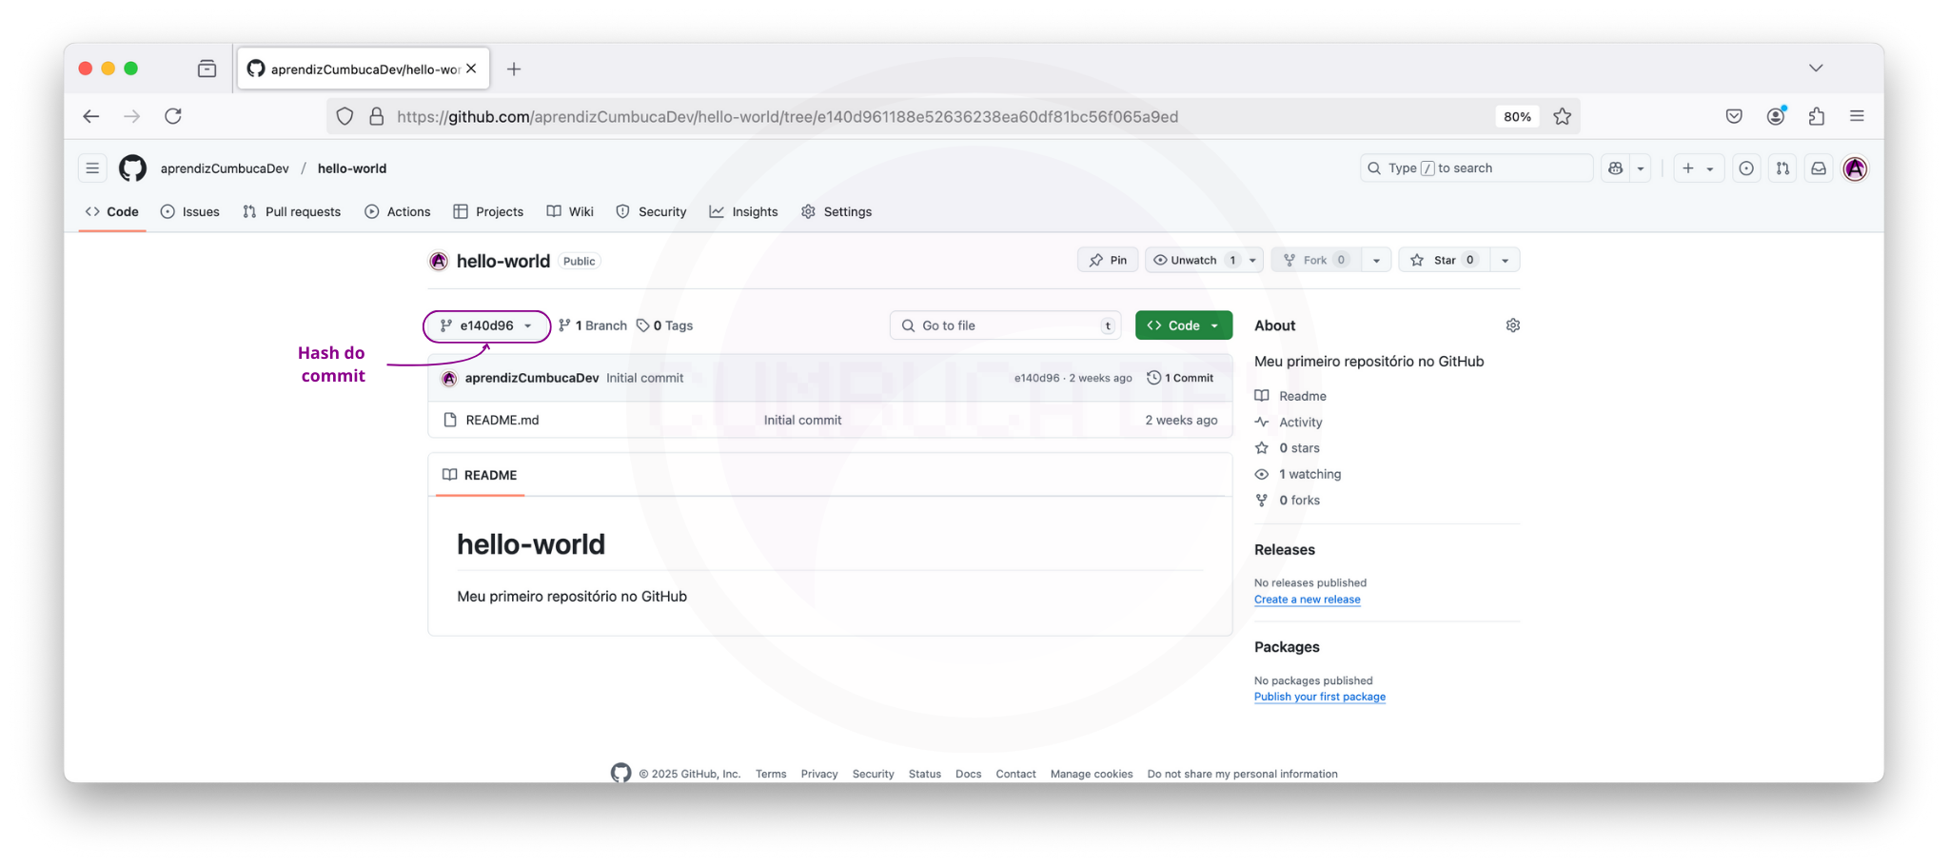Expand the green Code dropdown
The width and height of the screenshot is (1949, 867).
[1183, 325]
